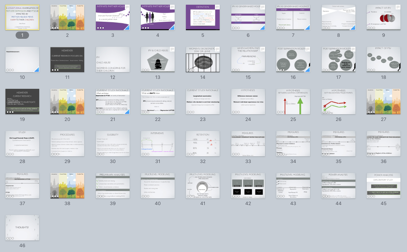The image size is (407, 252).
Task: Open the 'Definition' slide thumbnail
Action: 203,17
